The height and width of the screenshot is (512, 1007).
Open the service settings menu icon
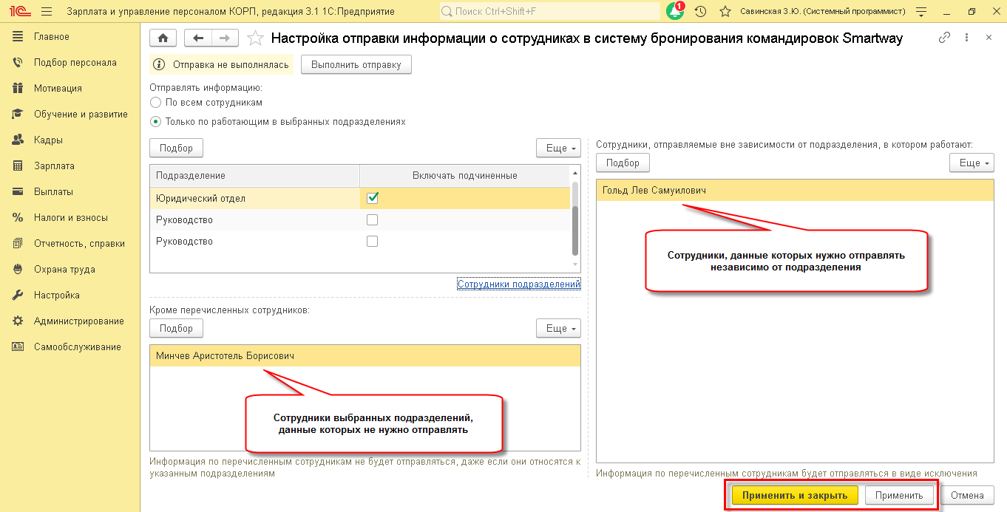[x=920, y=12]
